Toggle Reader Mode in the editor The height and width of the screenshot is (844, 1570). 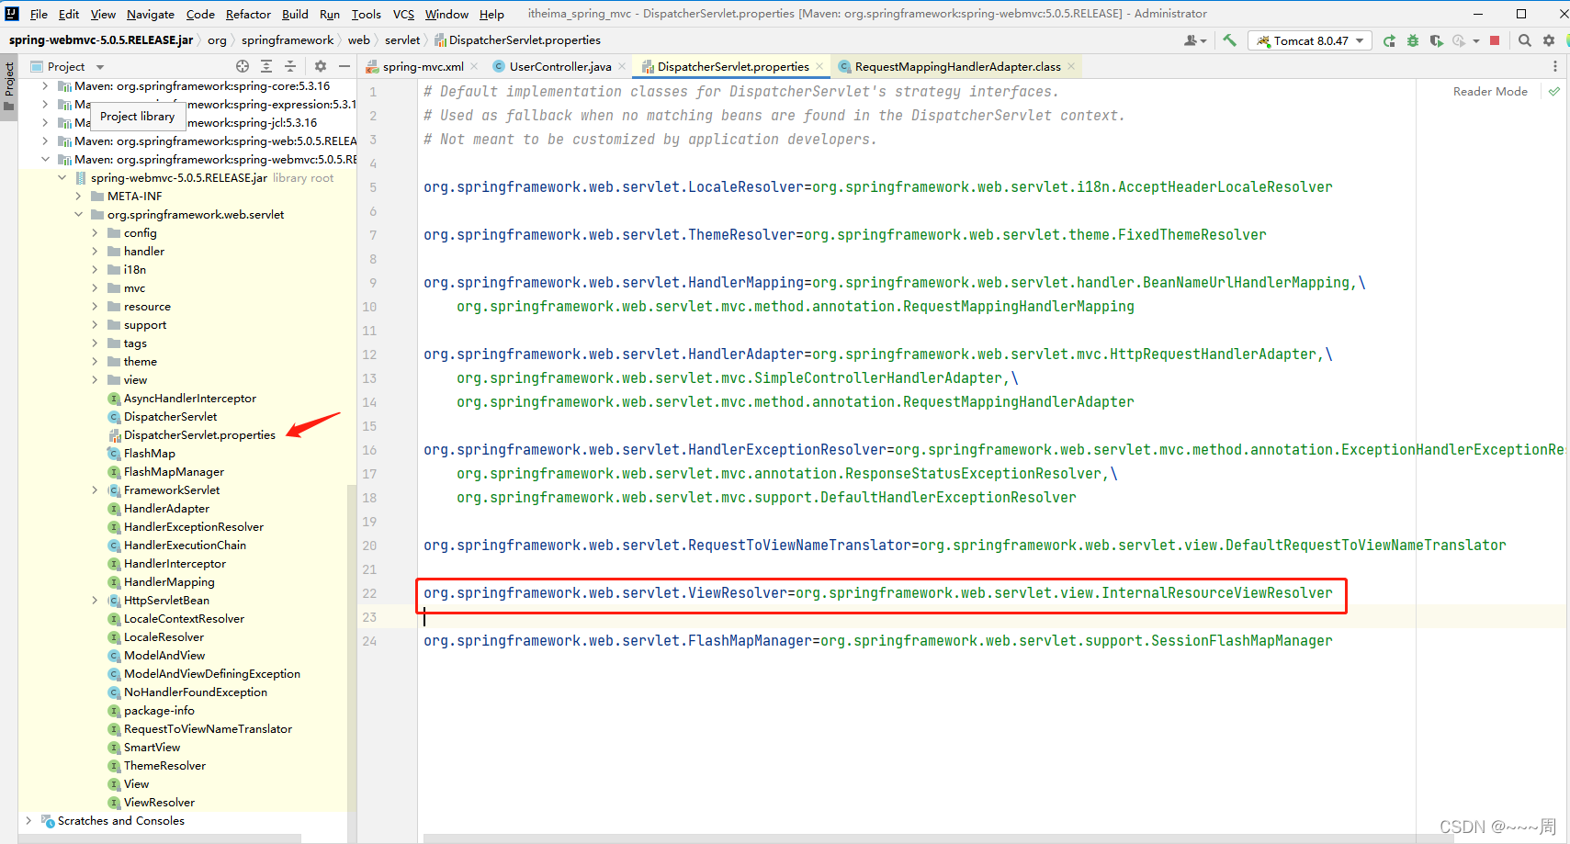1490,92
